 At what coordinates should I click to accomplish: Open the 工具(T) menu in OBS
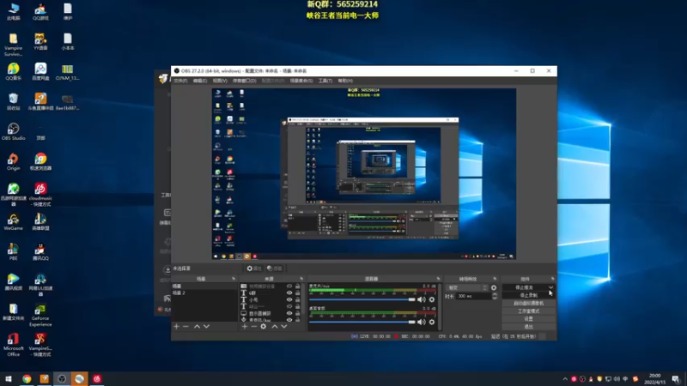pyautogui.click(x=325, y=81)
